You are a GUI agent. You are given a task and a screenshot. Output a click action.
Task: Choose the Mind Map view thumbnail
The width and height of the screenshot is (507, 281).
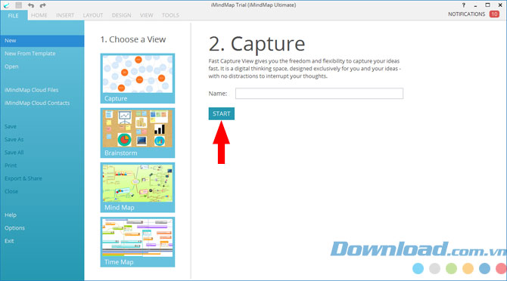click(x=138, y=187)
